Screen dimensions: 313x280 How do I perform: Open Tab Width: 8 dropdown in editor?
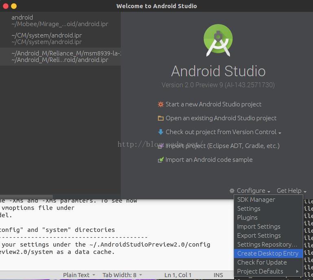pyautogui.click(x=122, y=275)
